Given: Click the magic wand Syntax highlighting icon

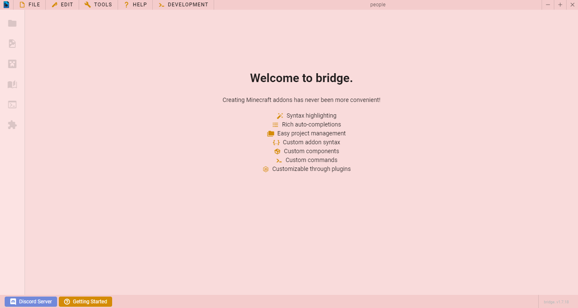Looking at the screenshot, I should pyautogui.click(x=280, y=116).
